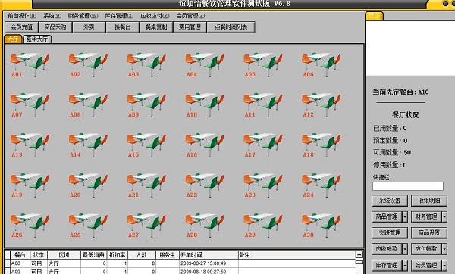Click the A06 dining table icon
Screen dimensions: 455x274
click(x=322, y=65)
